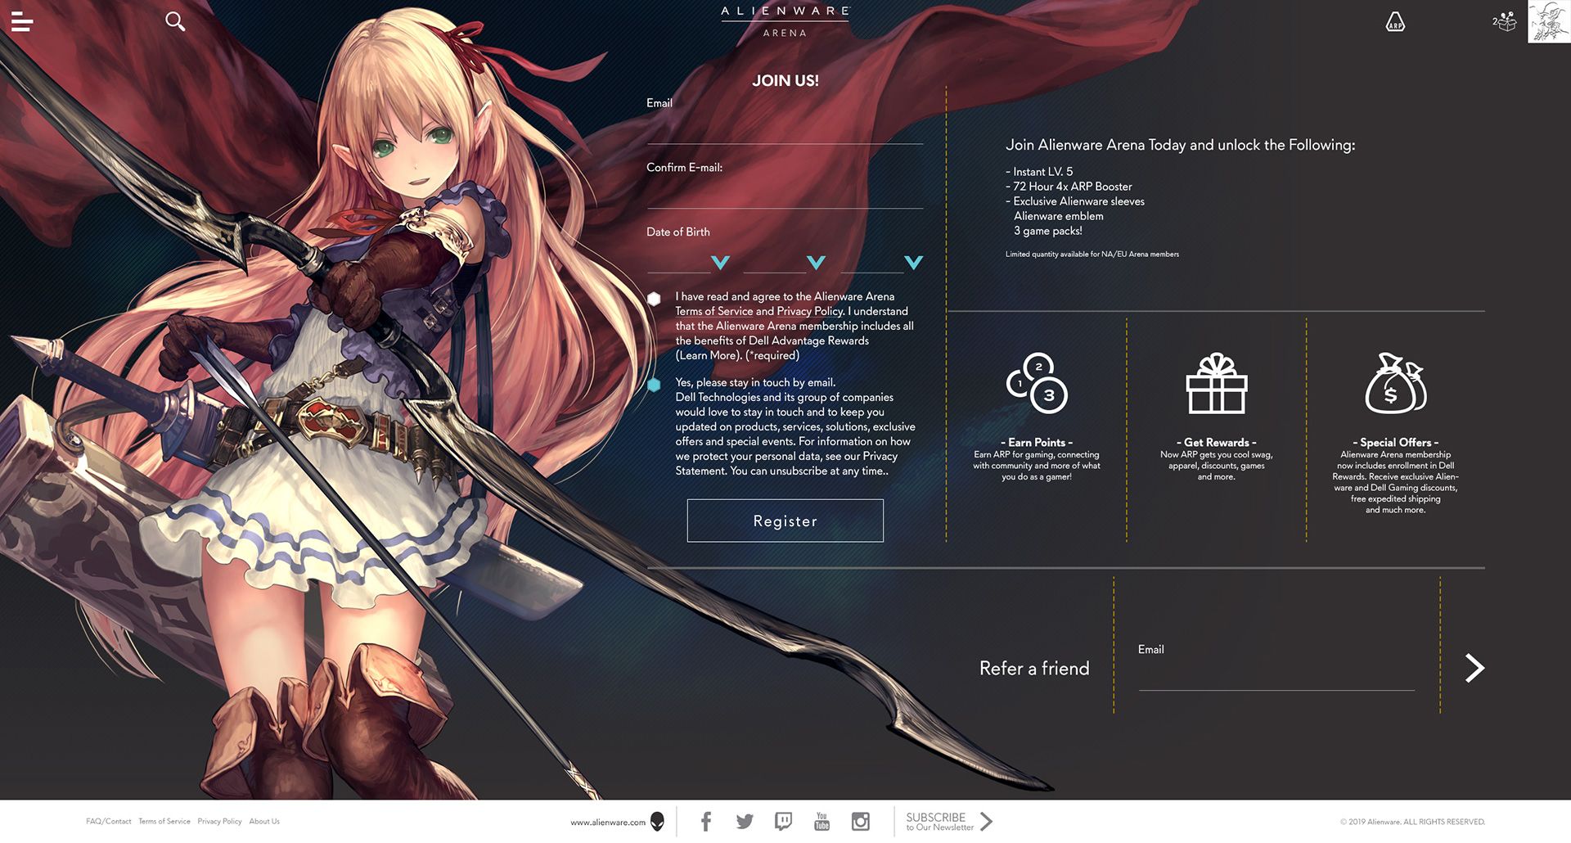Open Terms of Service footer link

coord(164,822)
